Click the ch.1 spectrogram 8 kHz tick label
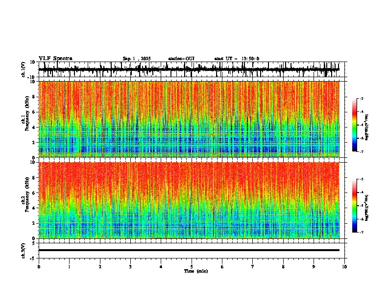Image resolution: width=388 pixels, height=299 pixels. pos(34,97)
